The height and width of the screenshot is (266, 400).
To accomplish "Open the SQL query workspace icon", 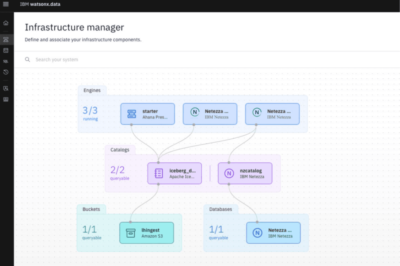I will coord(6,61).
